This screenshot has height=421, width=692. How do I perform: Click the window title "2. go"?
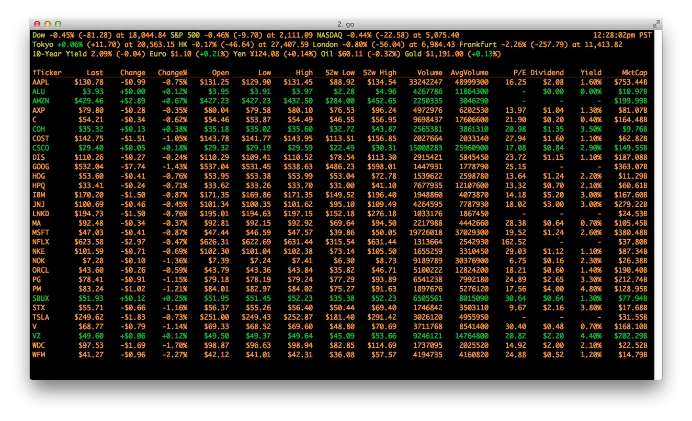click(346, 24)
